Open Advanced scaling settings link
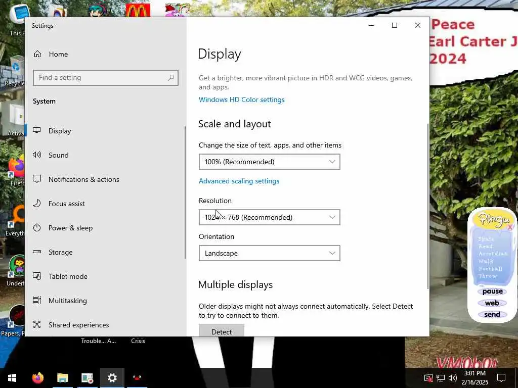 (x=239, y=181)
